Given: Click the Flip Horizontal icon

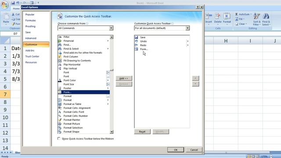Looking at the screenshot, I should (x=60, y=65).
